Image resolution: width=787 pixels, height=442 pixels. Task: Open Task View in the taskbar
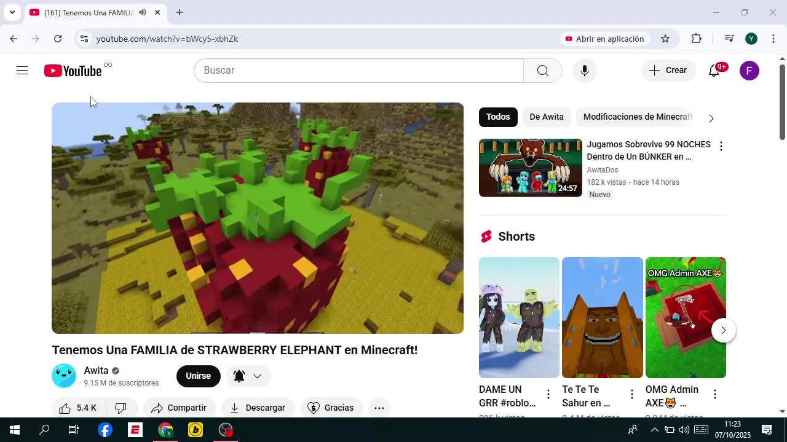click(x=74, y=430)
